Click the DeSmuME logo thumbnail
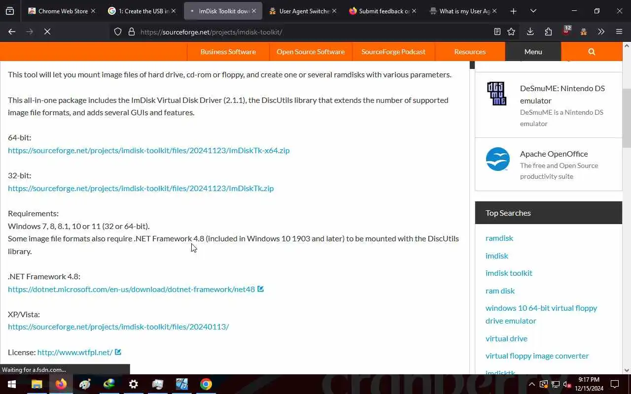 tap(496, 94)
